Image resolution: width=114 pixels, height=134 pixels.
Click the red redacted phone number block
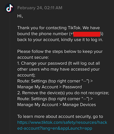coord(87,34)
